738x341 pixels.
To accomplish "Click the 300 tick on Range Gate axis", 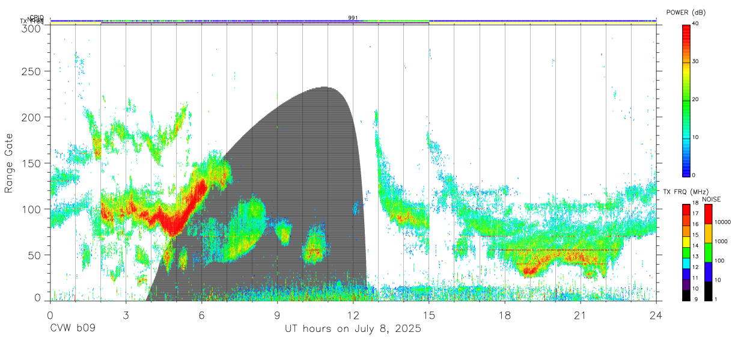I will tap(32, 28).
